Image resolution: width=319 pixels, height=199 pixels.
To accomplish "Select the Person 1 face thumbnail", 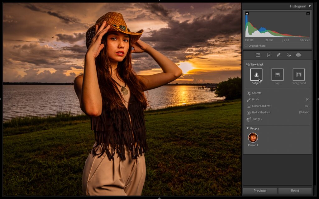I will [253, 138].
